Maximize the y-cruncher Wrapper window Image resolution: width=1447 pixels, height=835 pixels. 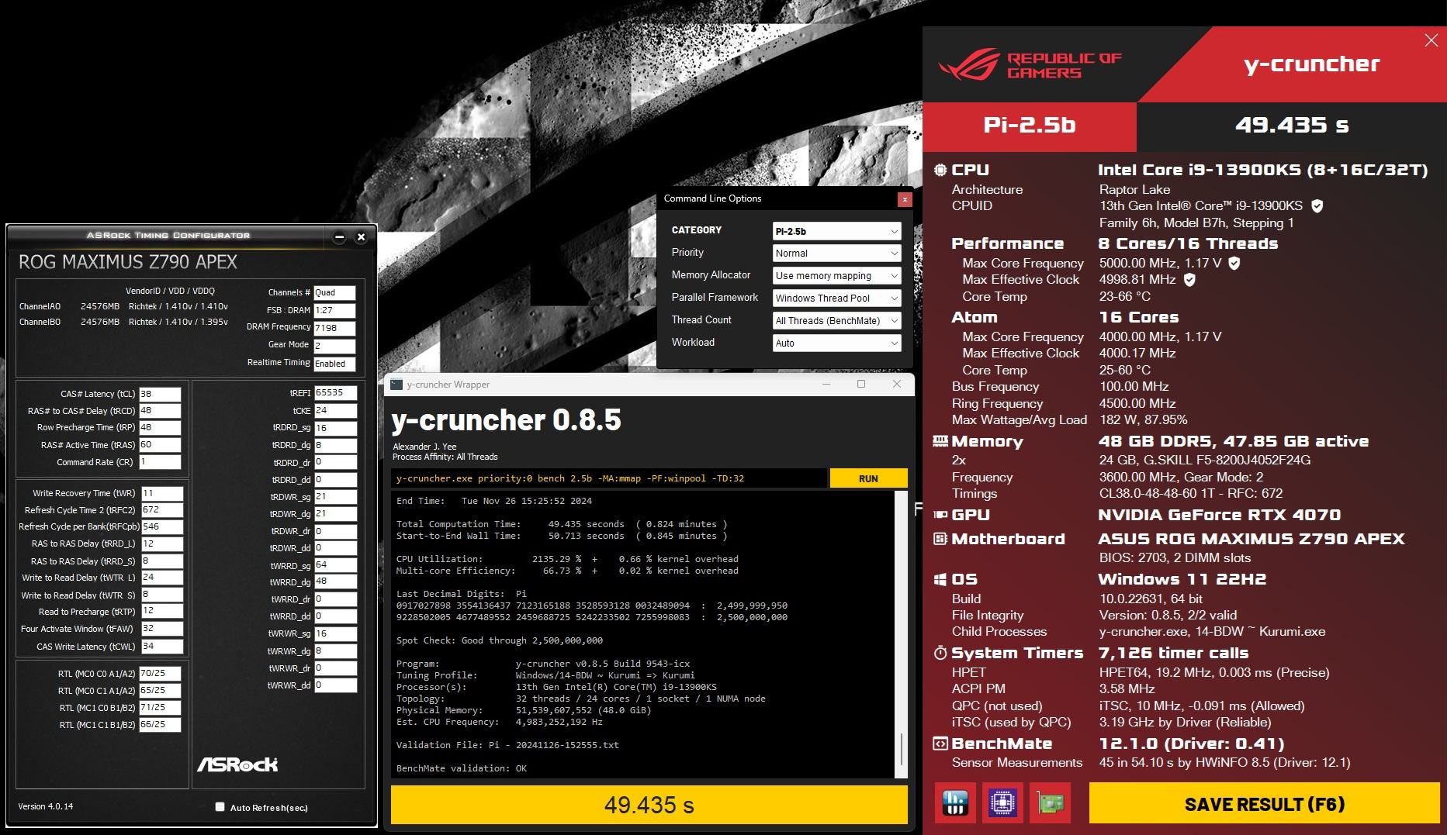pos(861,384)
